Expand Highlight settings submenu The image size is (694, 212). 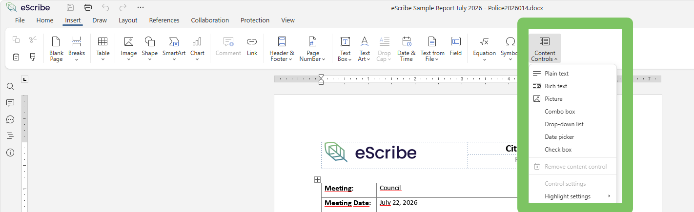(573, 196)
